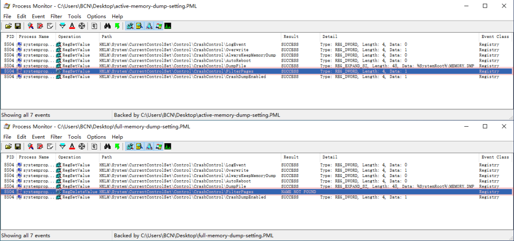Toggle Show File System Activity, active-memory-dump window

[x=139, y=26]
